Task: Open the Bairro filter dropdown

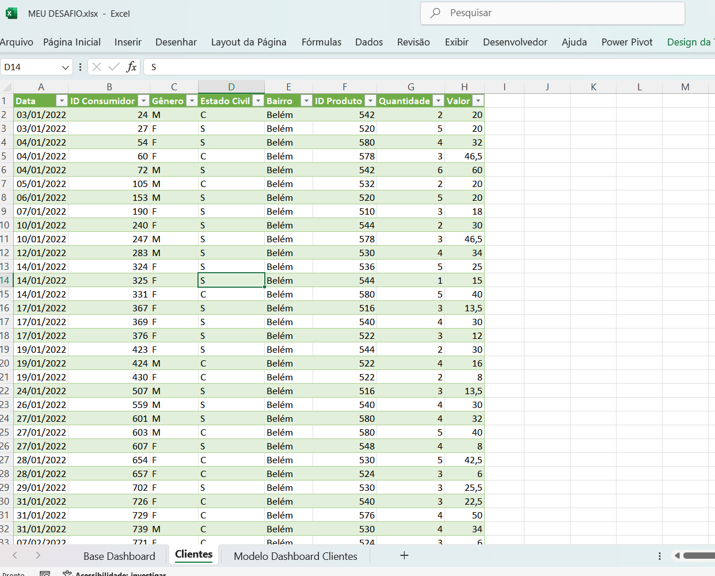Action: coord(306,101)
